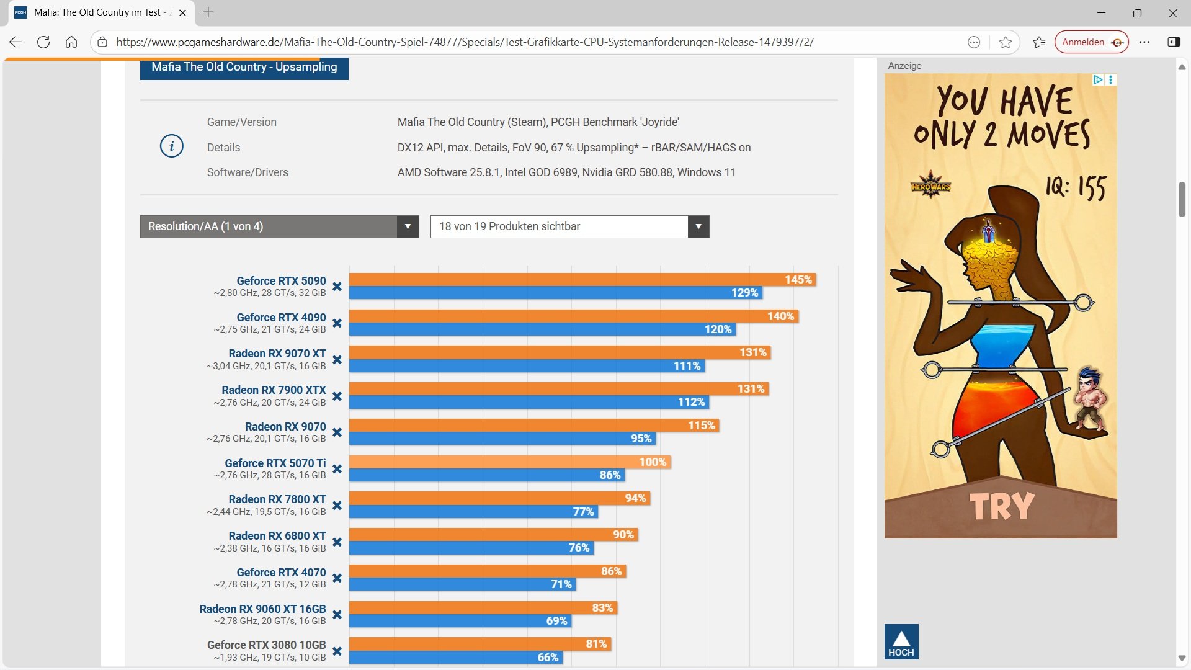1191x670 pixels.
Task: Open the favorites list icon
Action: tap(1039, 42)
